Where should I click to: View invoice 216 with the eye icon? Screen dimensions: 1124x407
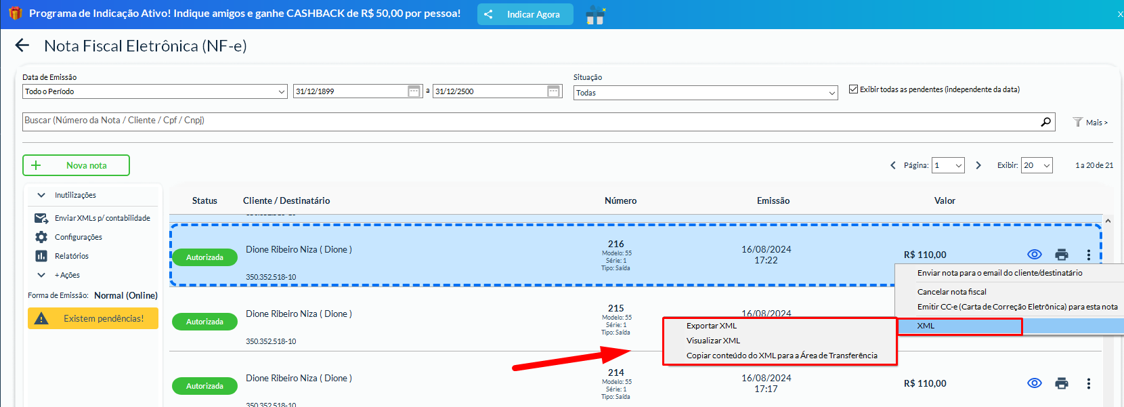pos(1034,255)
